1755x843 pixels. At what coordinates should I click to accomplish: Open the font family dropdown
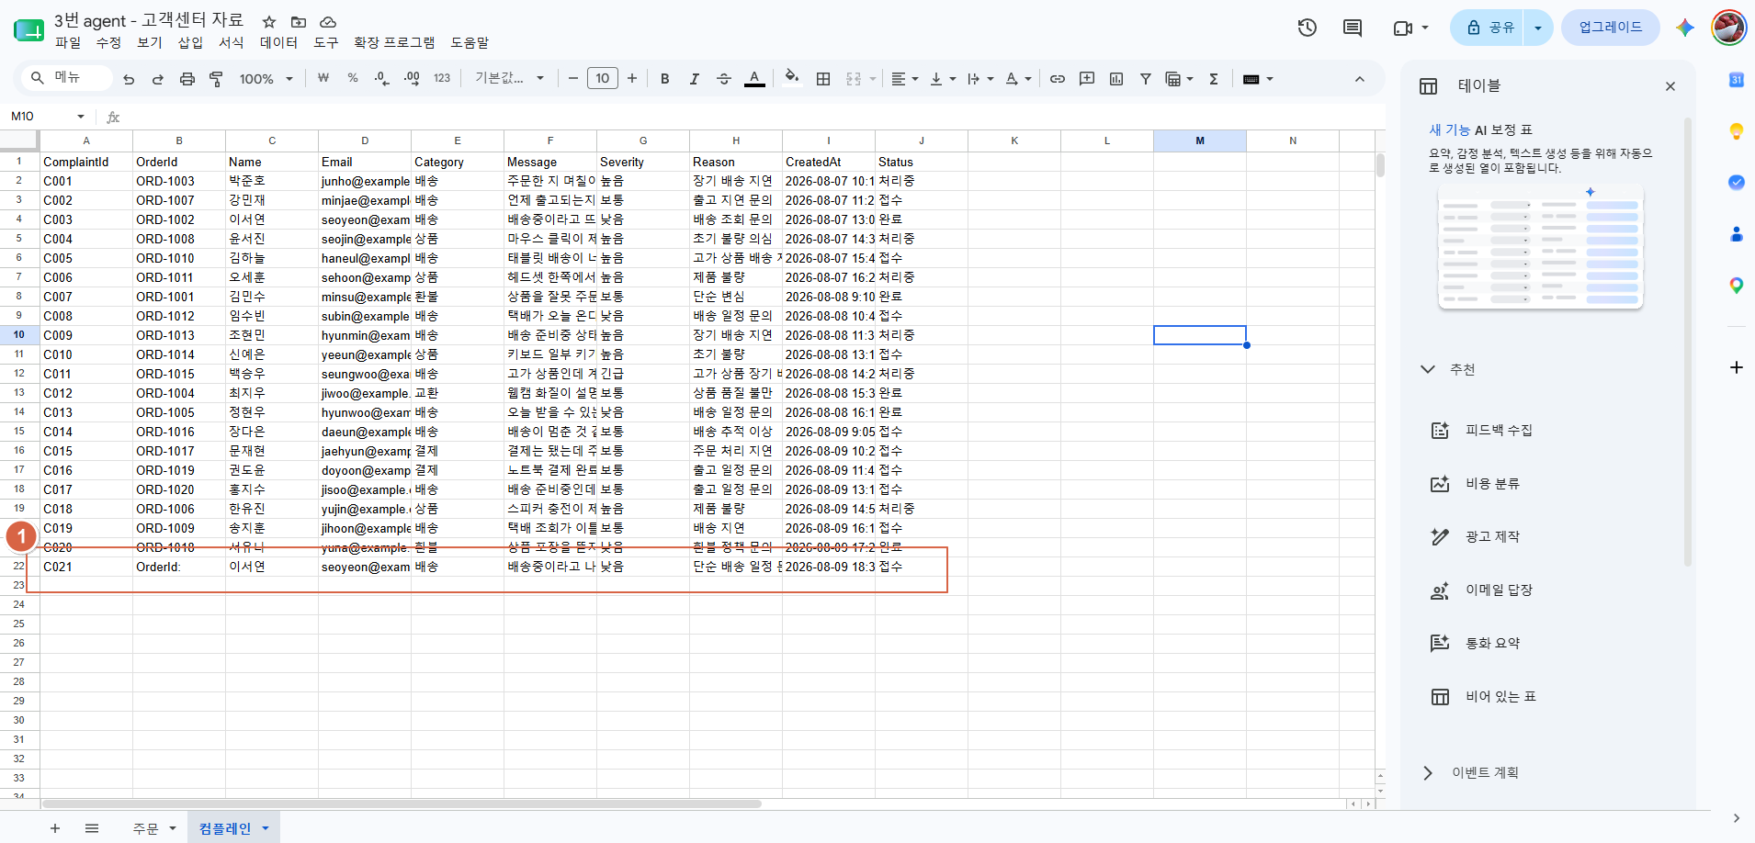coord(509,79)
